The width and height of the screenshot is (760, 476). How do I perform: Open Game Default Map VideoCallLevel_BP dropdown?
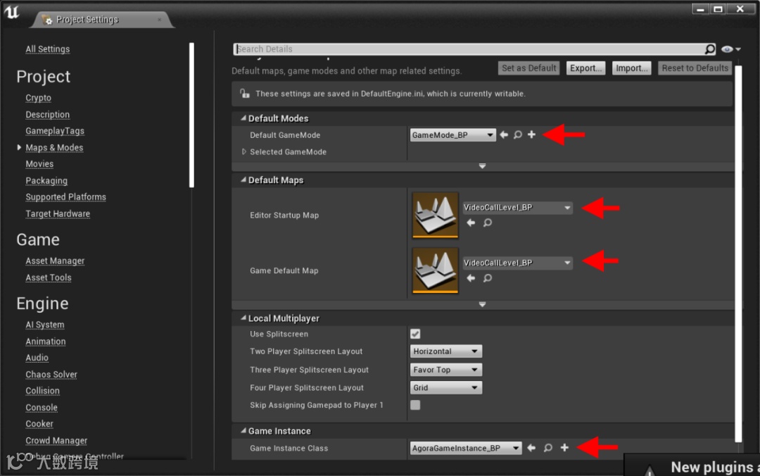517,263
